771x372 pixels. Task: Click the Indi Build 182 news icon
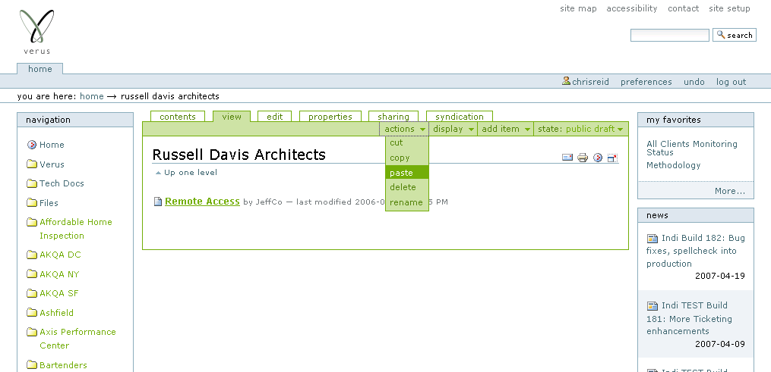[652, 239]
